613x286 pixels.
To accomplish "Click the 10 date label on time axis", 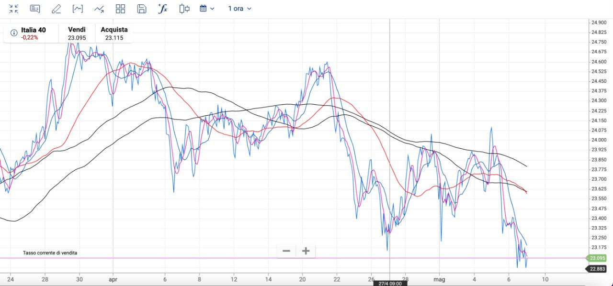I will click(545, 279).
